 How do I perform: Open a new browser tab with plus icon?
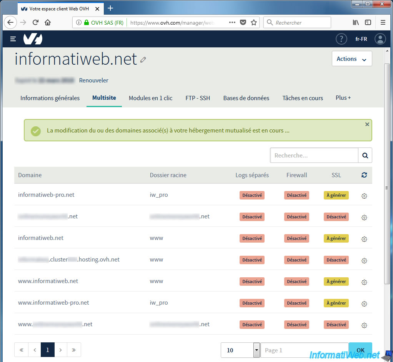click(110, 8)
